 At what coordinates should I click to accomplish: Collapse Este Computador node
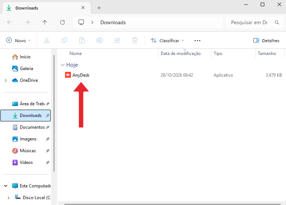tap(6, 186)
